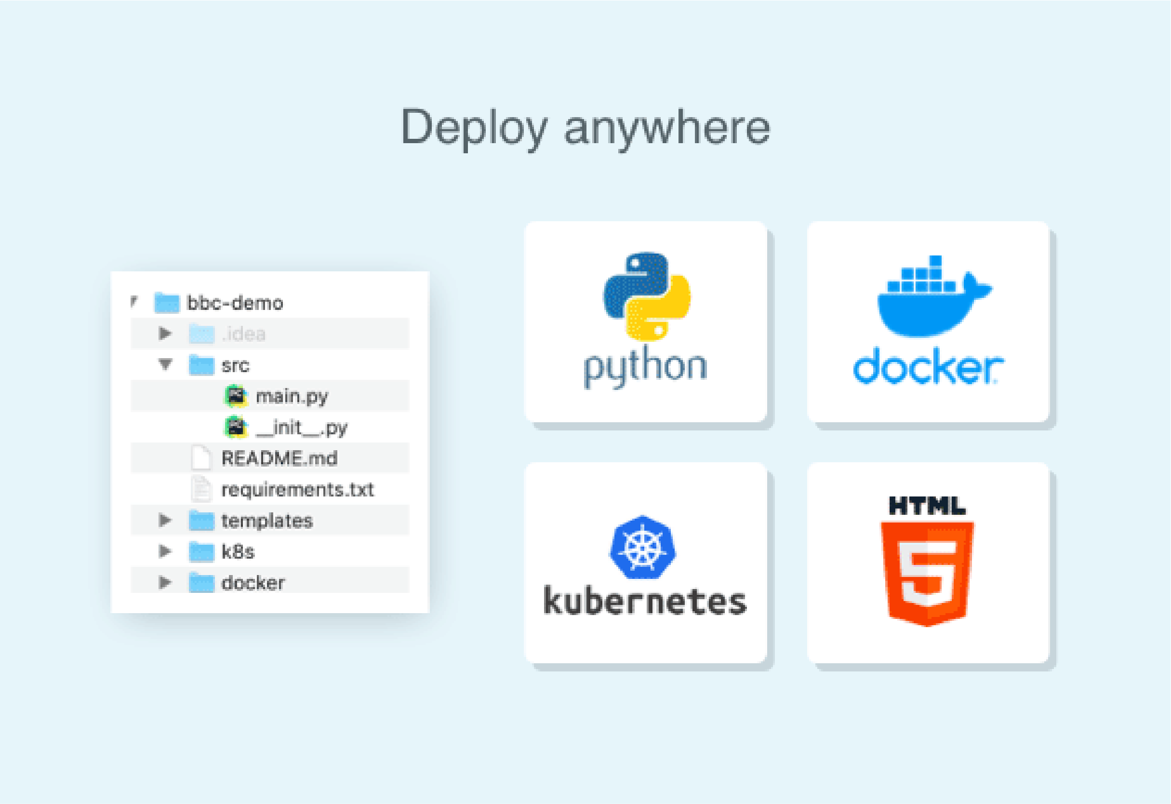
Task: Click the k8s folder icon
Action: tap(201, 551)
